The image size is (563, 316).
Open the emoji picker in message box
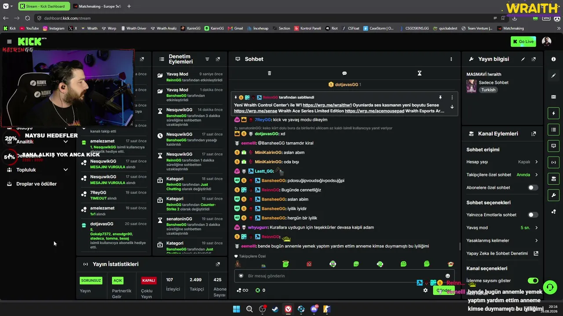[448, 276]
